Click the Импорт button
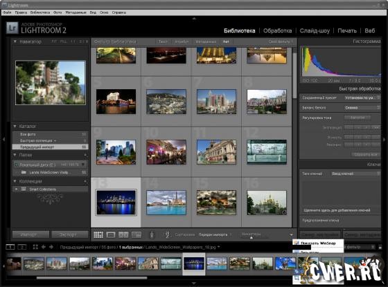This screenshot has width=388, height=287. pyautogui.click(x=30, y=234)
